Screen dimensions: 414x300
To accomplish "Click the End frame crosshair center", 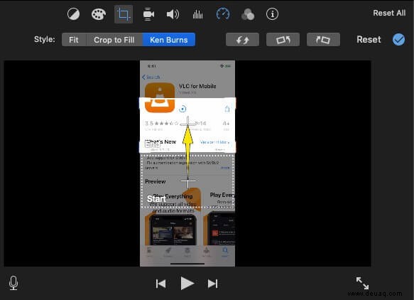I will pyautogui.click(x=187, y=124).
